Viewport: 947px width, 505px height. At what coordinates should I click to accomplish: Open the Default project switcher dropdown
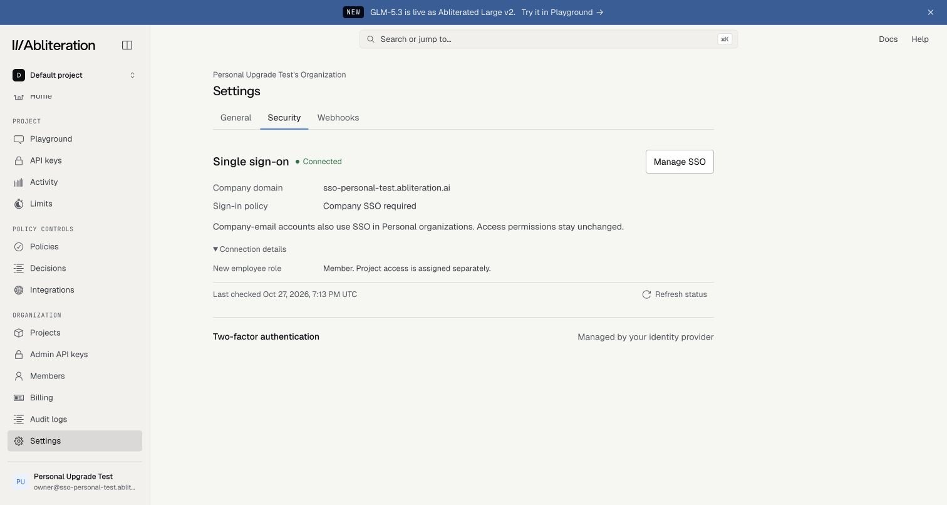pos(75,75)
